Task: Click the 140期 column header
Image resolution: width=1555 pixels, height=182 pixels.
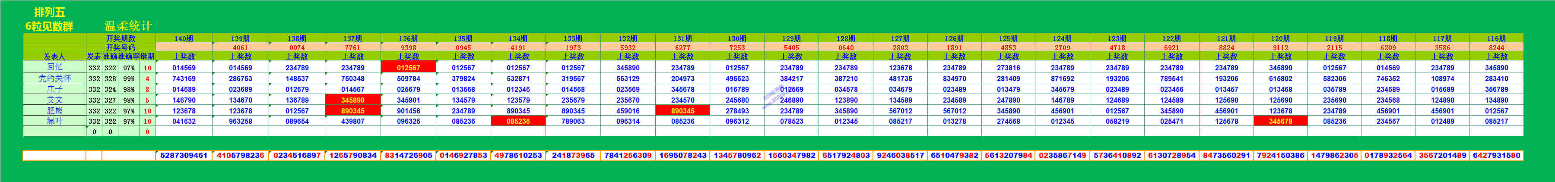Action: [x=184, y=38]
